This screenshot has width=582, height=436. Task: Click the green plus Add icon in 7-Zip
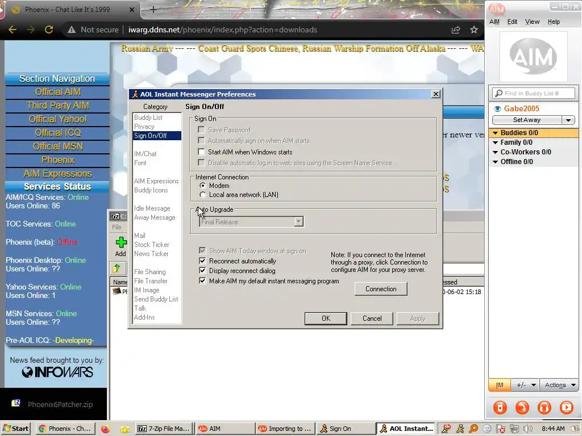click(x=120, y=242)
